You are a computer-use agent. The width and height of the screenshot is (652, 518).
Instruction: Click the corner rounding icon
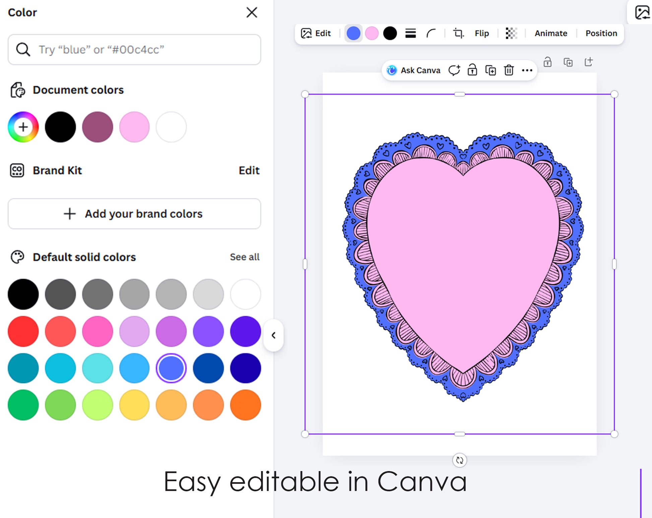pos(431,33)
